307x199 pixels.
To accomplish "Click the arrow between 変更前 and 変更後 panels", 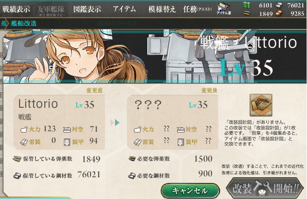I will coord(116,123).
